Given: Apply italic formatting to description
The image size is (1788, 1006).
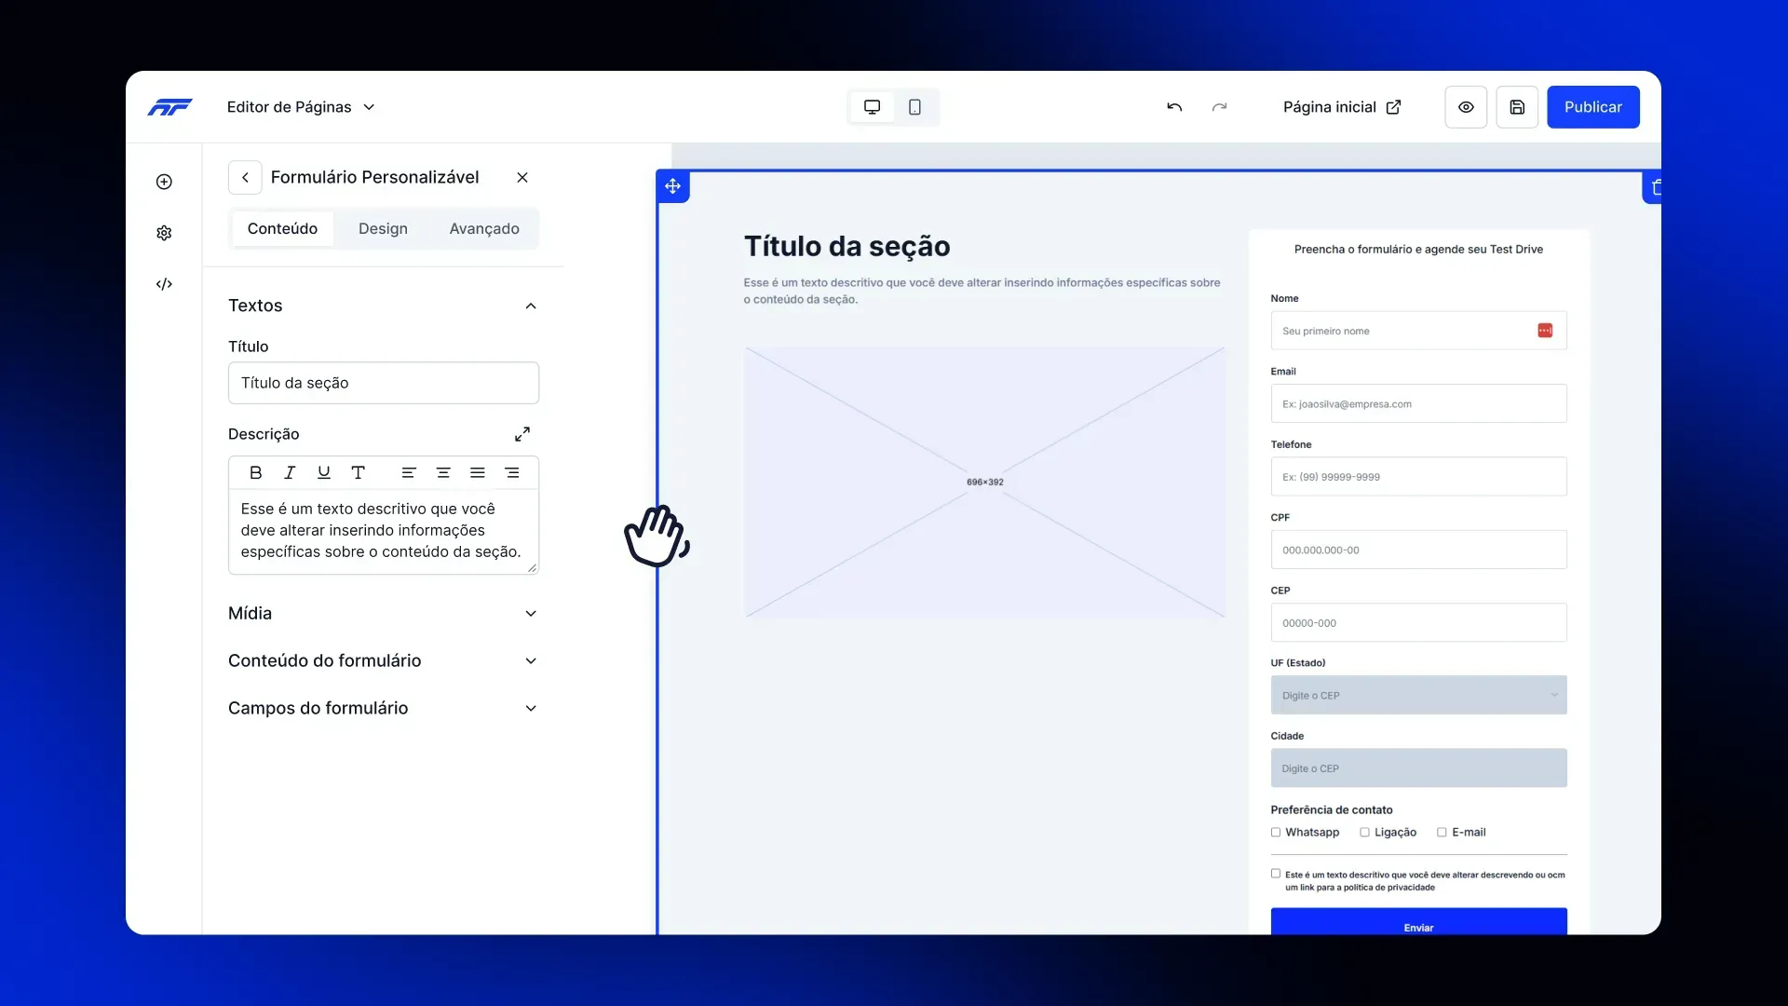Looking at the screenshot, I should [290, 473].
